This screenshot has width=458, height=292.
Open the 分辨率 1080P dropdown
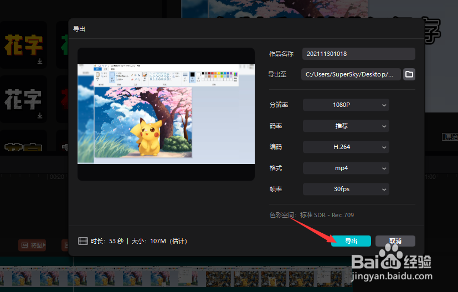click(x=346, y=105)
